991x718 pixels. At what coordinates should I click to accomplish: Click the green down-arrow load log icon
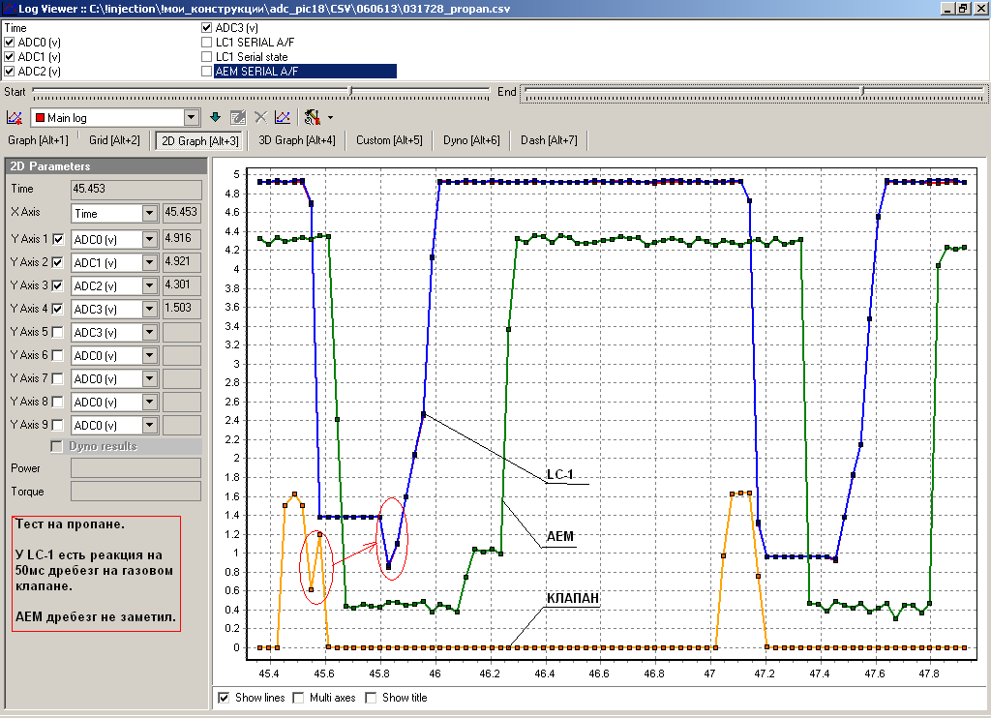click(215, 117)
